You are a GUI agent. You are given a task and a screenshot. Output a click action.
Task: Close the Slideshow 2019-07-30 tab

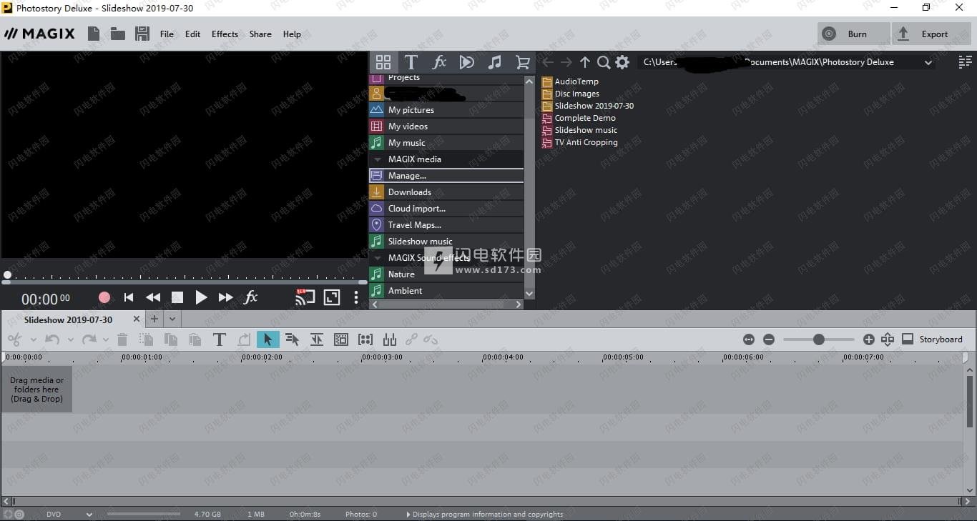(137, 319)
